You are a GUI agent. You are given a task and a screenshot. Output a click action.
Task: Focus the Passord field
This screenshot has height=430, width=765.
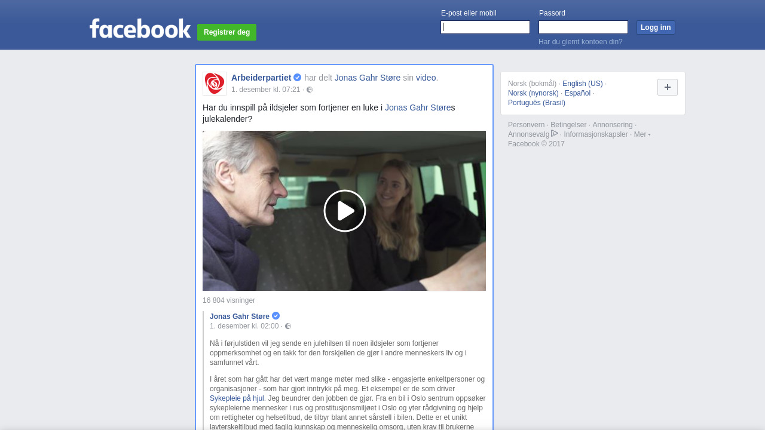(x=583, y=27)
